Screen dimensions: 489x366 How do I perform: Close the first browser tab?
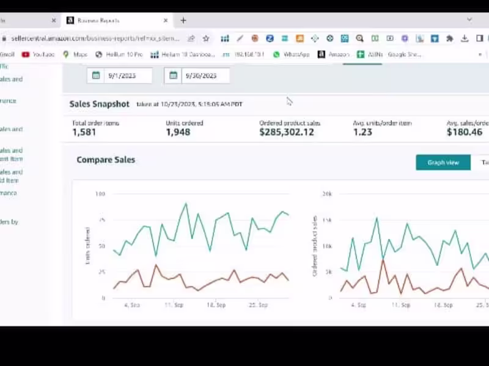click(x=54, y=21)
